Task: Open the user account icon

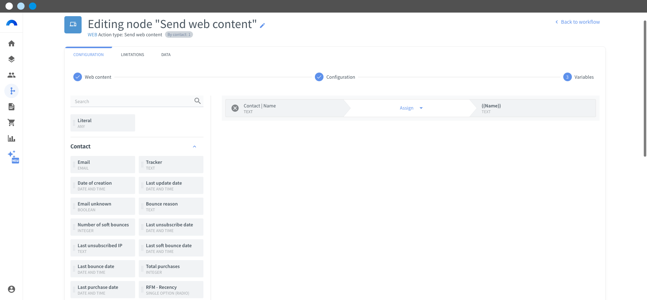Action: [x=12, y=289]
